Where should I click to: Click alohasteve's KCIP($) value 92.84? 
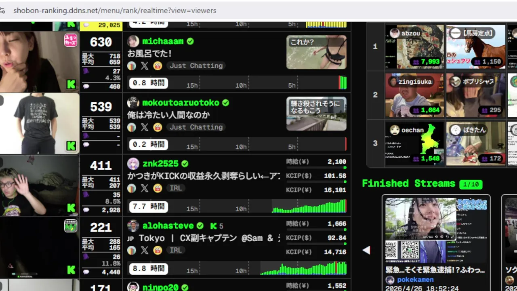coord(336,238)
